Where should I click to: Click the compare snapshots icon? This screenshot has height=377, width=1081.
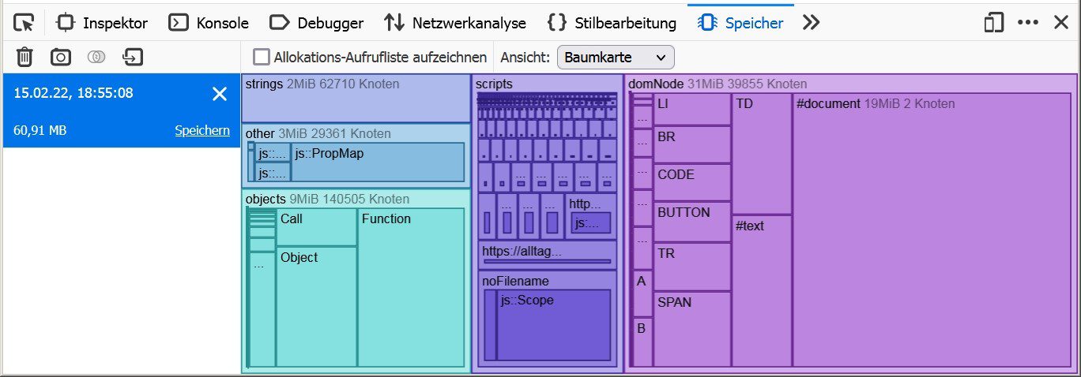pyautogui.click(x=96, y=57)
